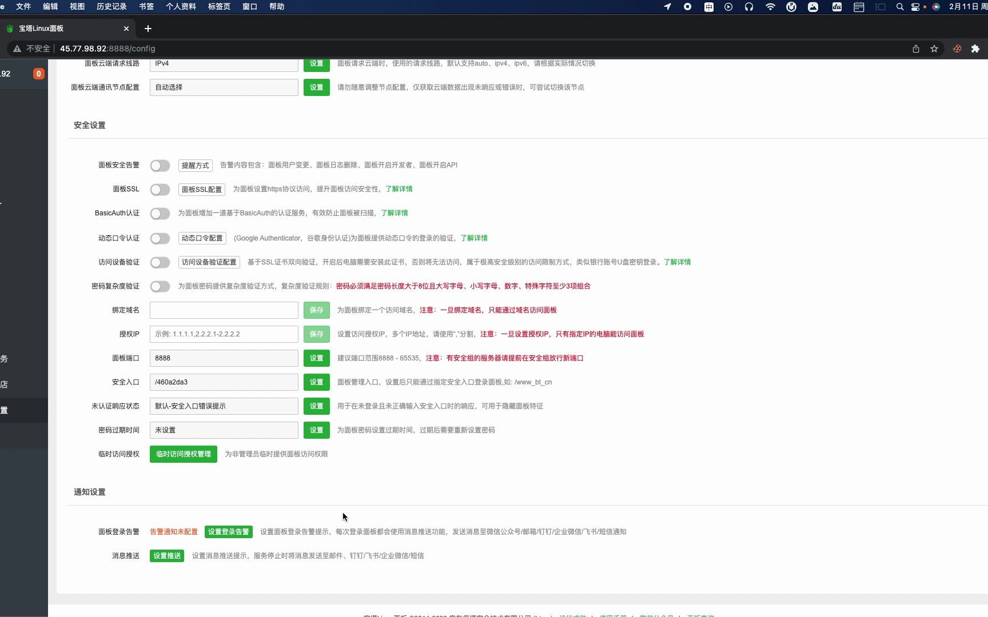
Task: Click the share icon in address bar
Action: [916, 49]
